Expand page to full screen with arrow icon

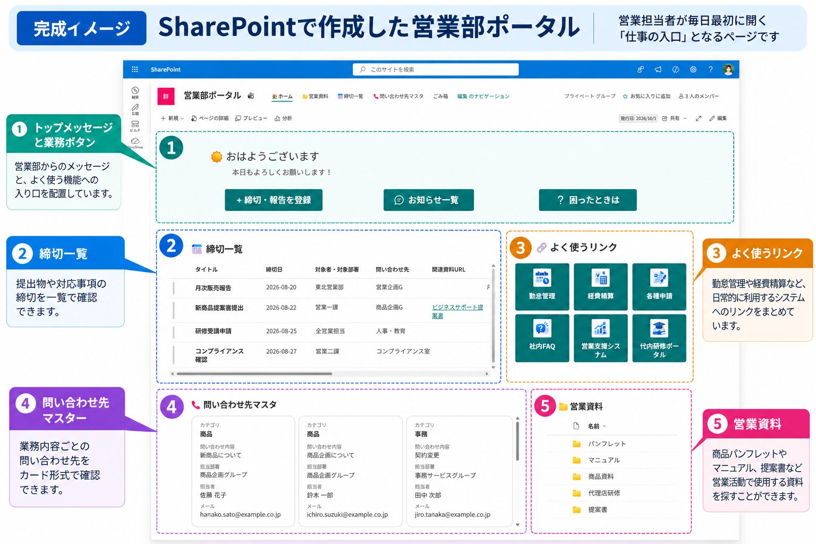(x=699, y=118)
